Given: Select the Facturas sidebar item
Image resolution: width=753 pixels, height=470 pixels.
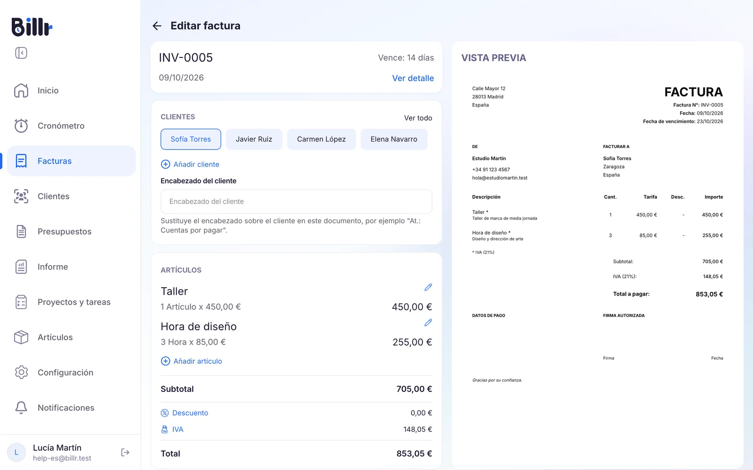Looking at the screenshot, I should coord(72,161).
